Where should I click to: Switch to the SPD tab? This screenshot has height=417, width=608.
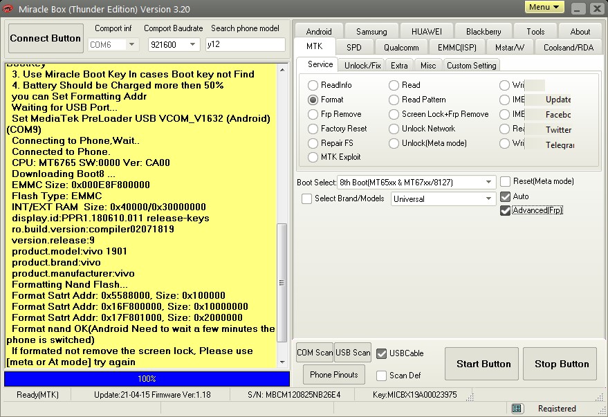(x=354, y=47)
